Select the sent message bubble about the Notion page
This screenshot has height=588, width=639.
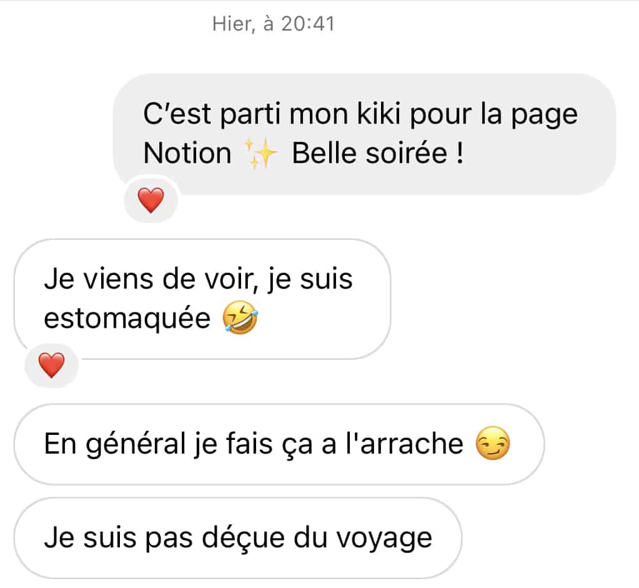(364, 134)
